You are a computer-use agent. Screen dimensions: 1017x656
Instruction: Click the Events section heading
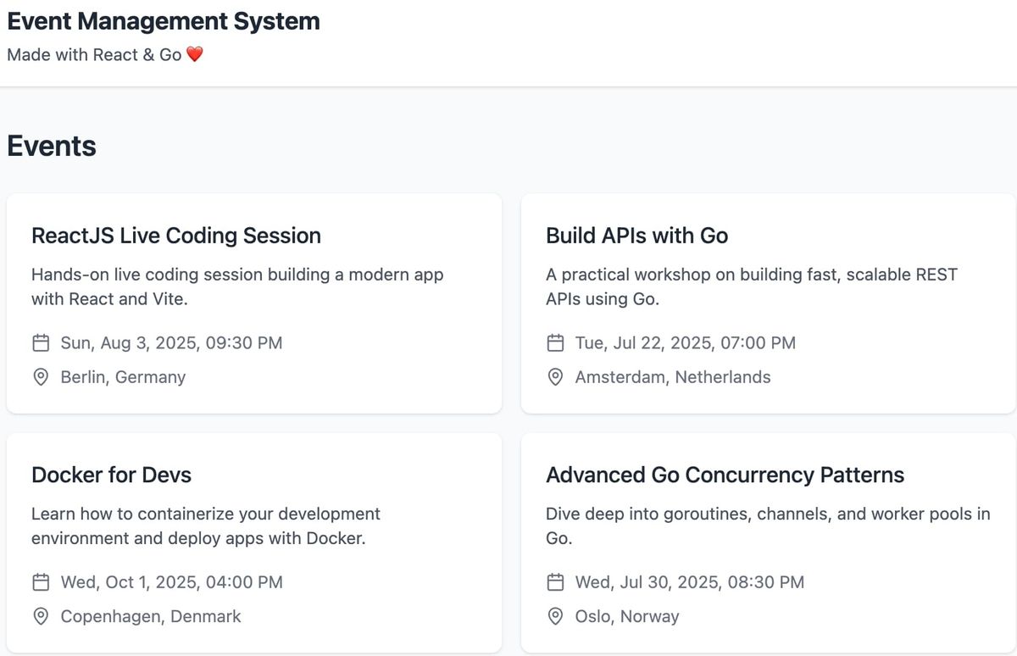(x=52, y=146)
